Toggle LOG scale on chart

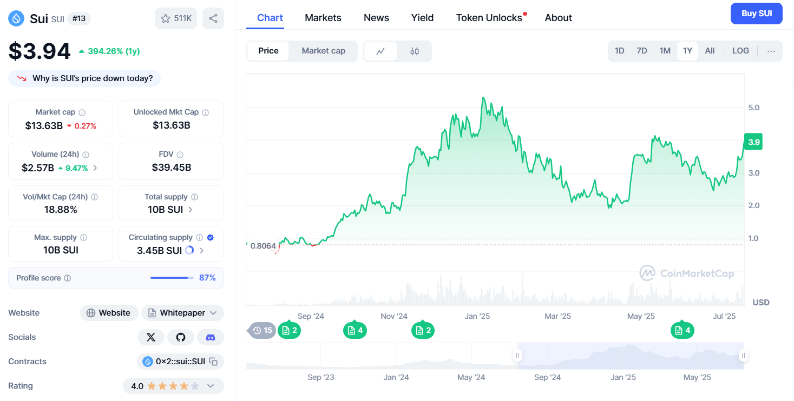[740, 51]
